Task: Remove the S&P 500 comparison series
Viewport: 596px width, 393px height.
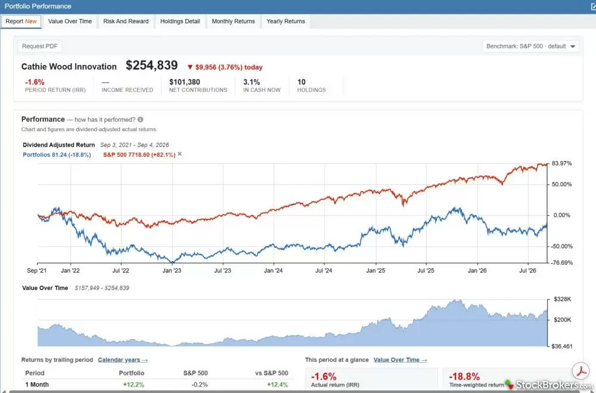Action: (180, 154)
